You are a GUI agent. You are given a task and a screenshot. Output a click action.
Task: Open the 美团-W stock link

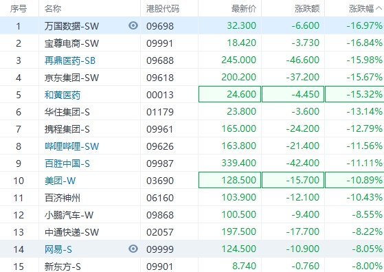[x=60, y=181]
